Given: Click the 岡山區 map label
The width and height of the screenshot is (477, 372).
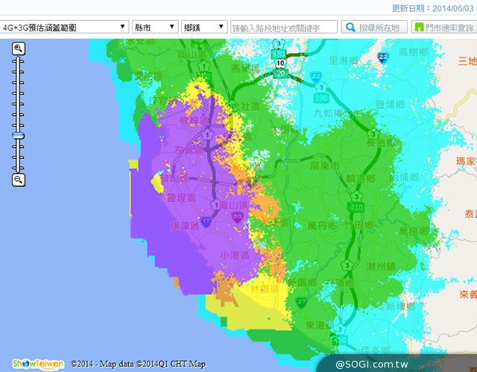Looking at the screenshot, I should click(x=192, y=54).
